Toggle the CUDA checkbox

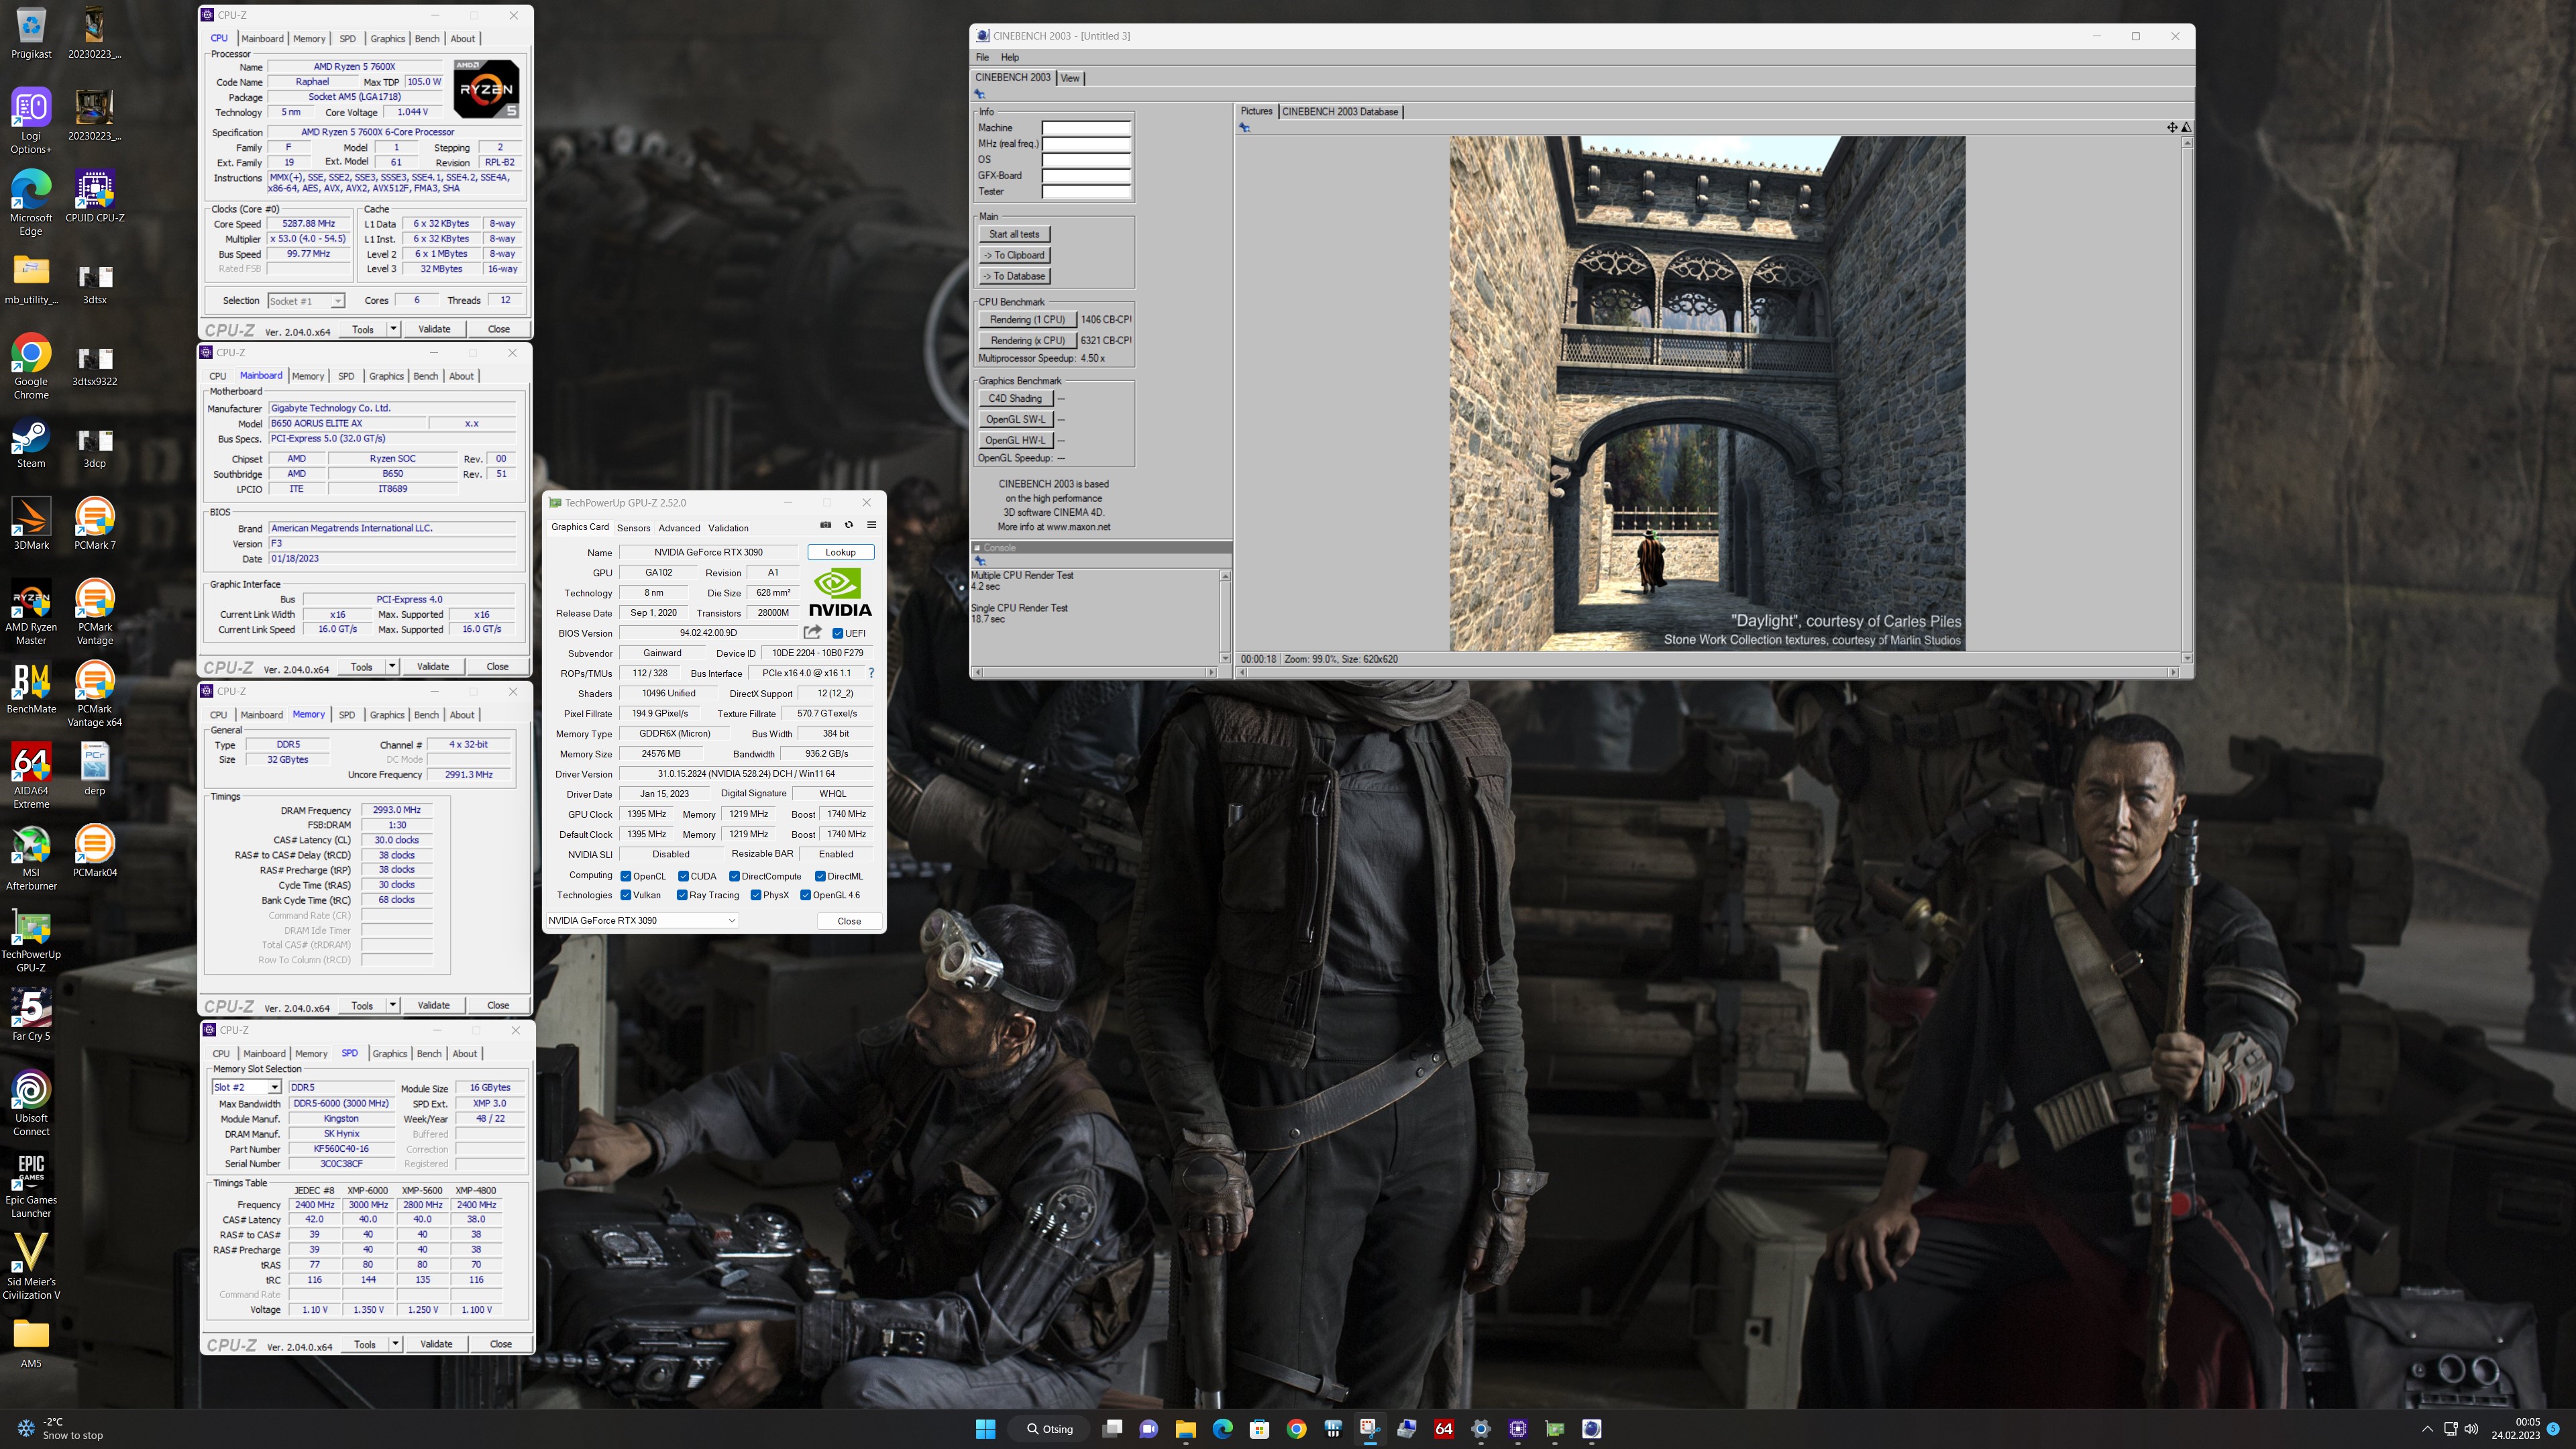tap(683, 876)
